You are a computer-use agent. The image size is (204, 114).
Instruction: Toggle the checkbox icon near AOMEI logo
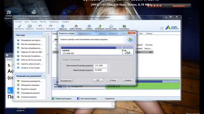[x=162, y=28]
